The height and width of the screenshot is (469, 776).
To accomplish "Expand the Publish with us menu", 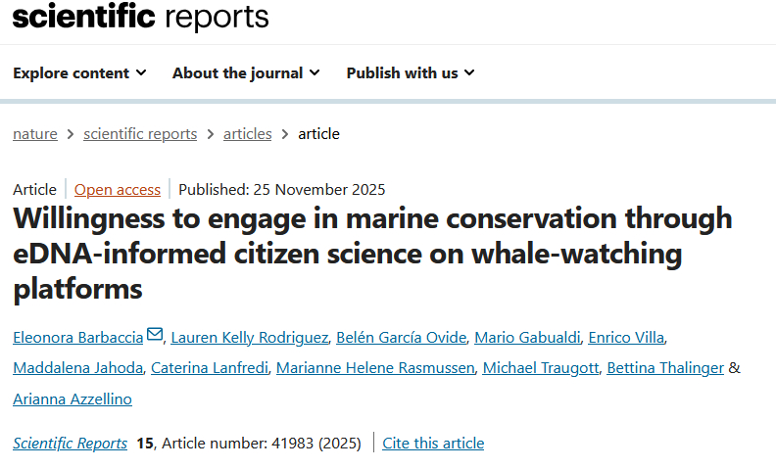I will (x=411, y=73).
